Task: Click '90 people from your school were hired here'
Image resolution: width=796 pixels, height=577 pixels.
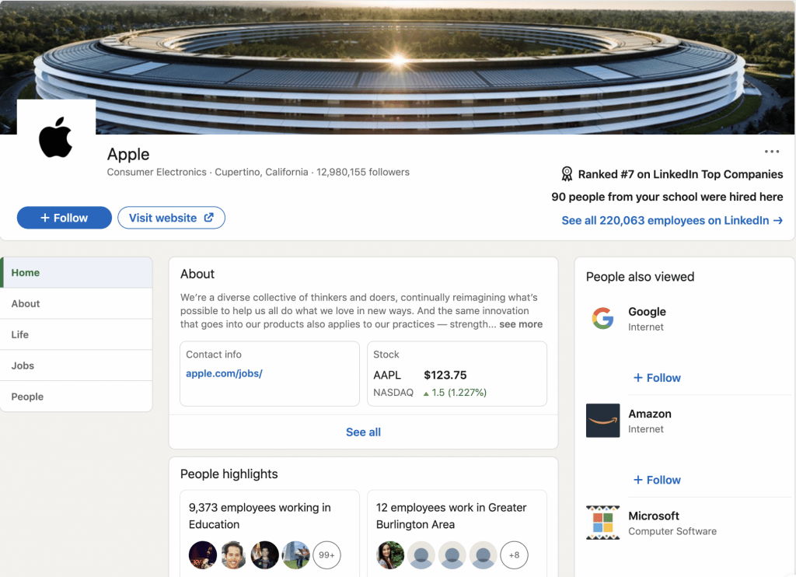Action: (667, 197)
